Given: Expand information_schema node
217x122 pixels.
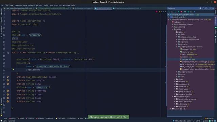Looking at the screenshot, I should click(173, 24).
